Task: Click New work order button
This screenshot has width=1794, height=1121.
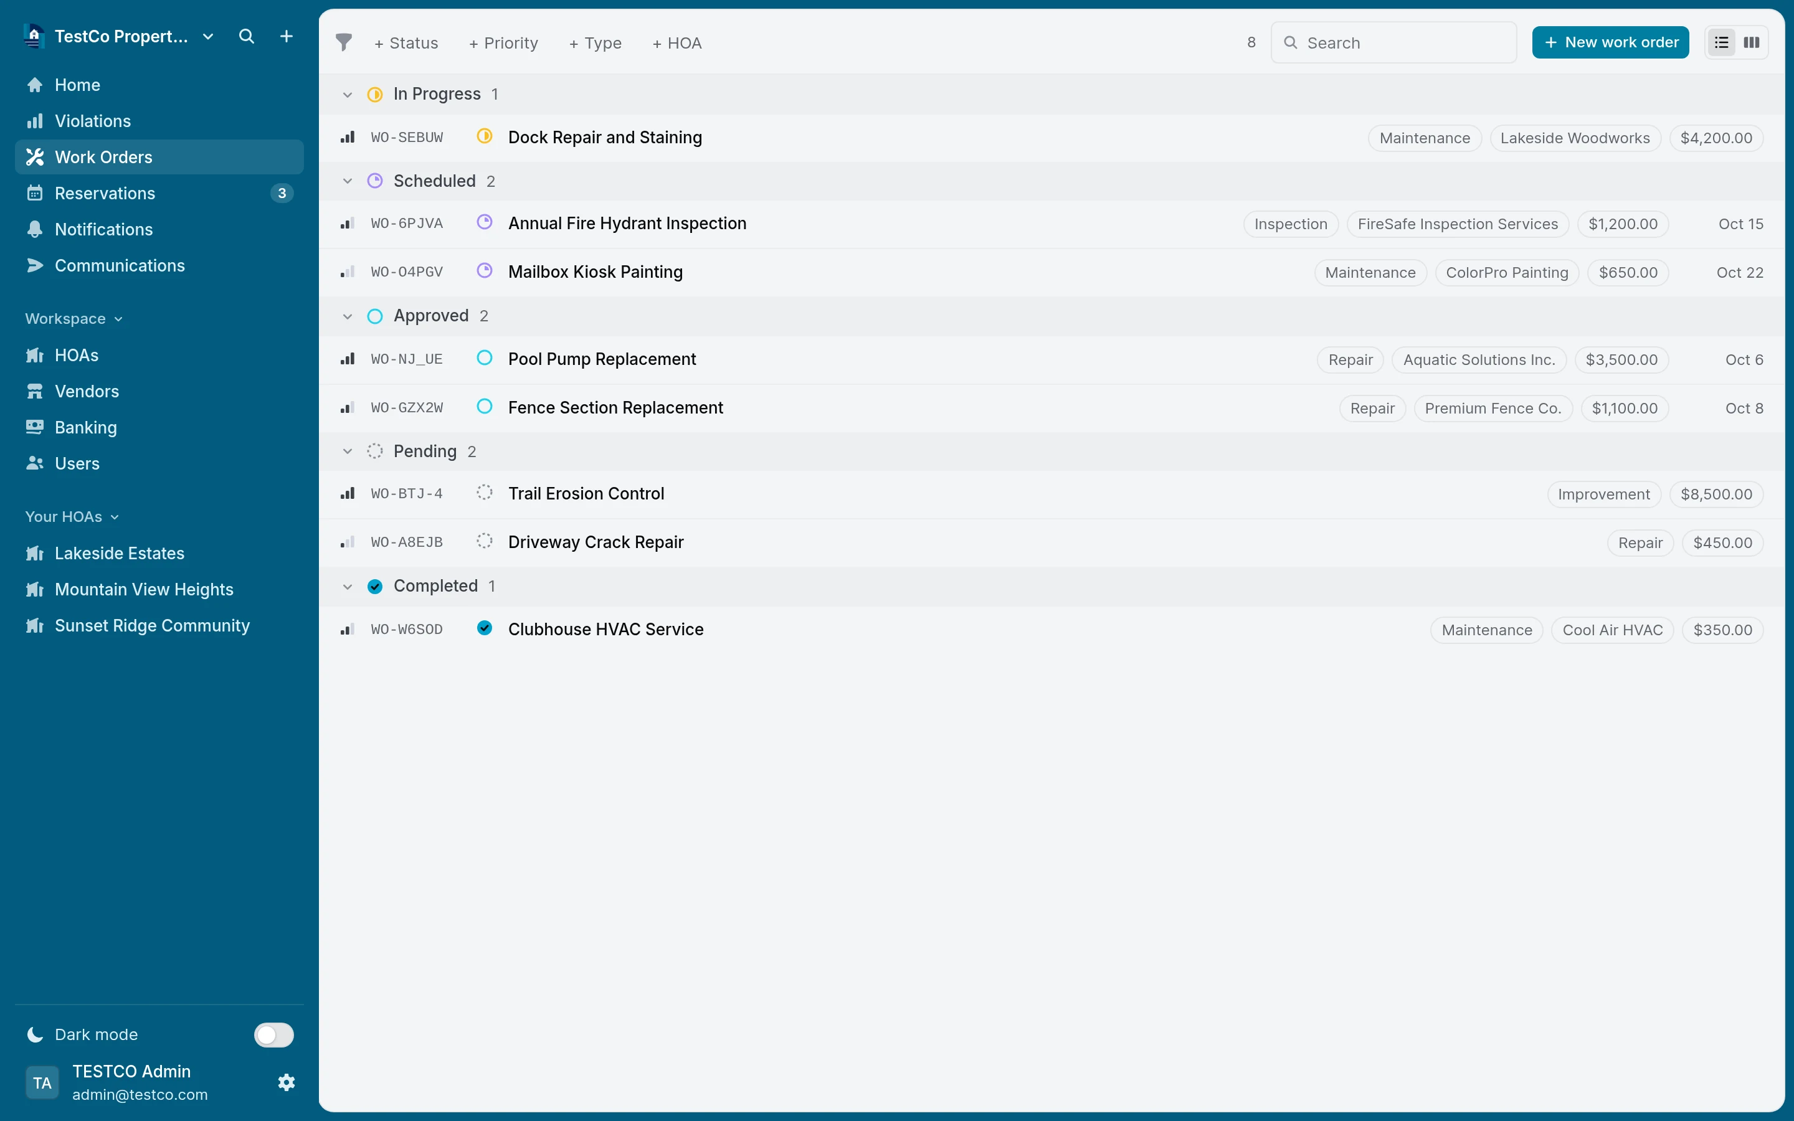Action: [x=1610, y=42]
